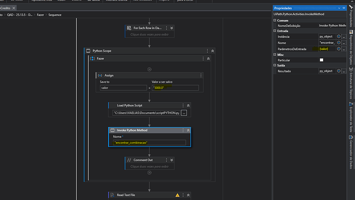Collapse the Read Text File activity
Image resolution: width=355 pixels, height=200 pixels.
point(188,195)
